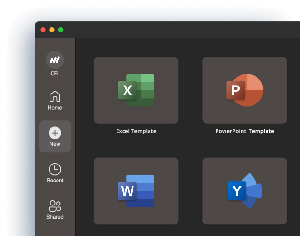Switch to the Recent sidebar label
The height and width of the screenshot is (236, 300).
pos(55,181)
